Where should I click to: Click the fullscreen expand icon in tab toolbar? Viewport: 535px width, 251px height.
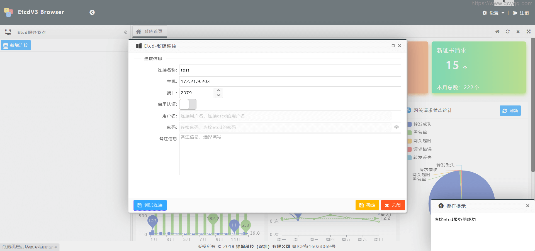(x=528, y=32)
